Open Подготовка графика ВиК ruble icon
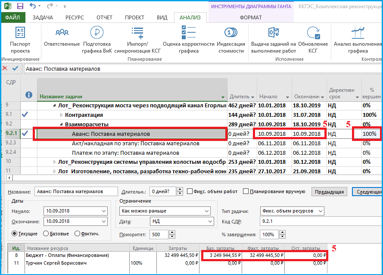The height and width of the screenshot is (275, 383). pyautogui.click(x=97, y=32)
